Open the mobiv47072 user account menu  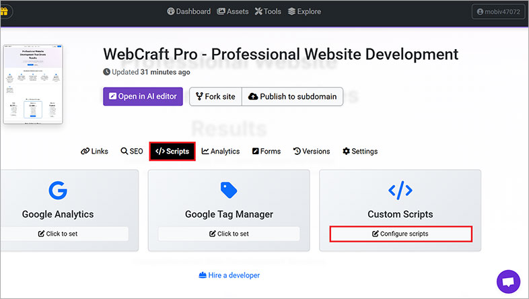coord(498,11)
